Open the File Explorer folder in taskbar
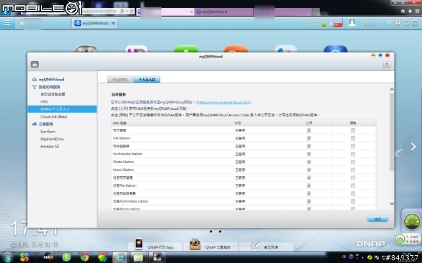 click(138, 257)
